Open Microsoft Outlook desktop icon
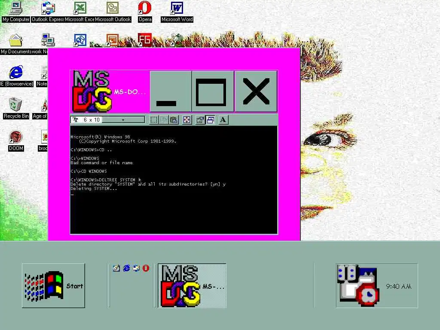 (113, 12)
